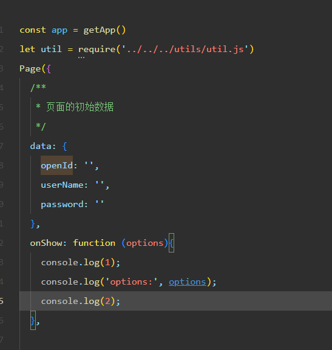Click the '../../../utils/util.js' path string
Viewport: 332px width, 350px height.
click(x=185, y=49)
